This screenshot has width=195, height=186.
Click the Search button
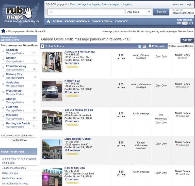pyautogui.click(x=161, y=12)
